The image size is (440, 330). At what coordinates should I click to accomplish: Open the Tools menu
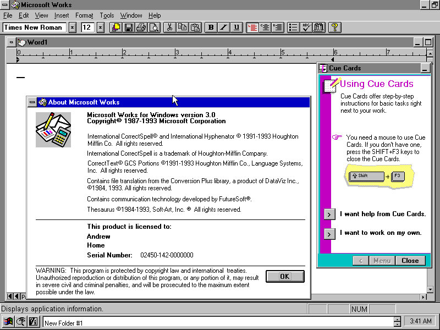click(107, 15)
